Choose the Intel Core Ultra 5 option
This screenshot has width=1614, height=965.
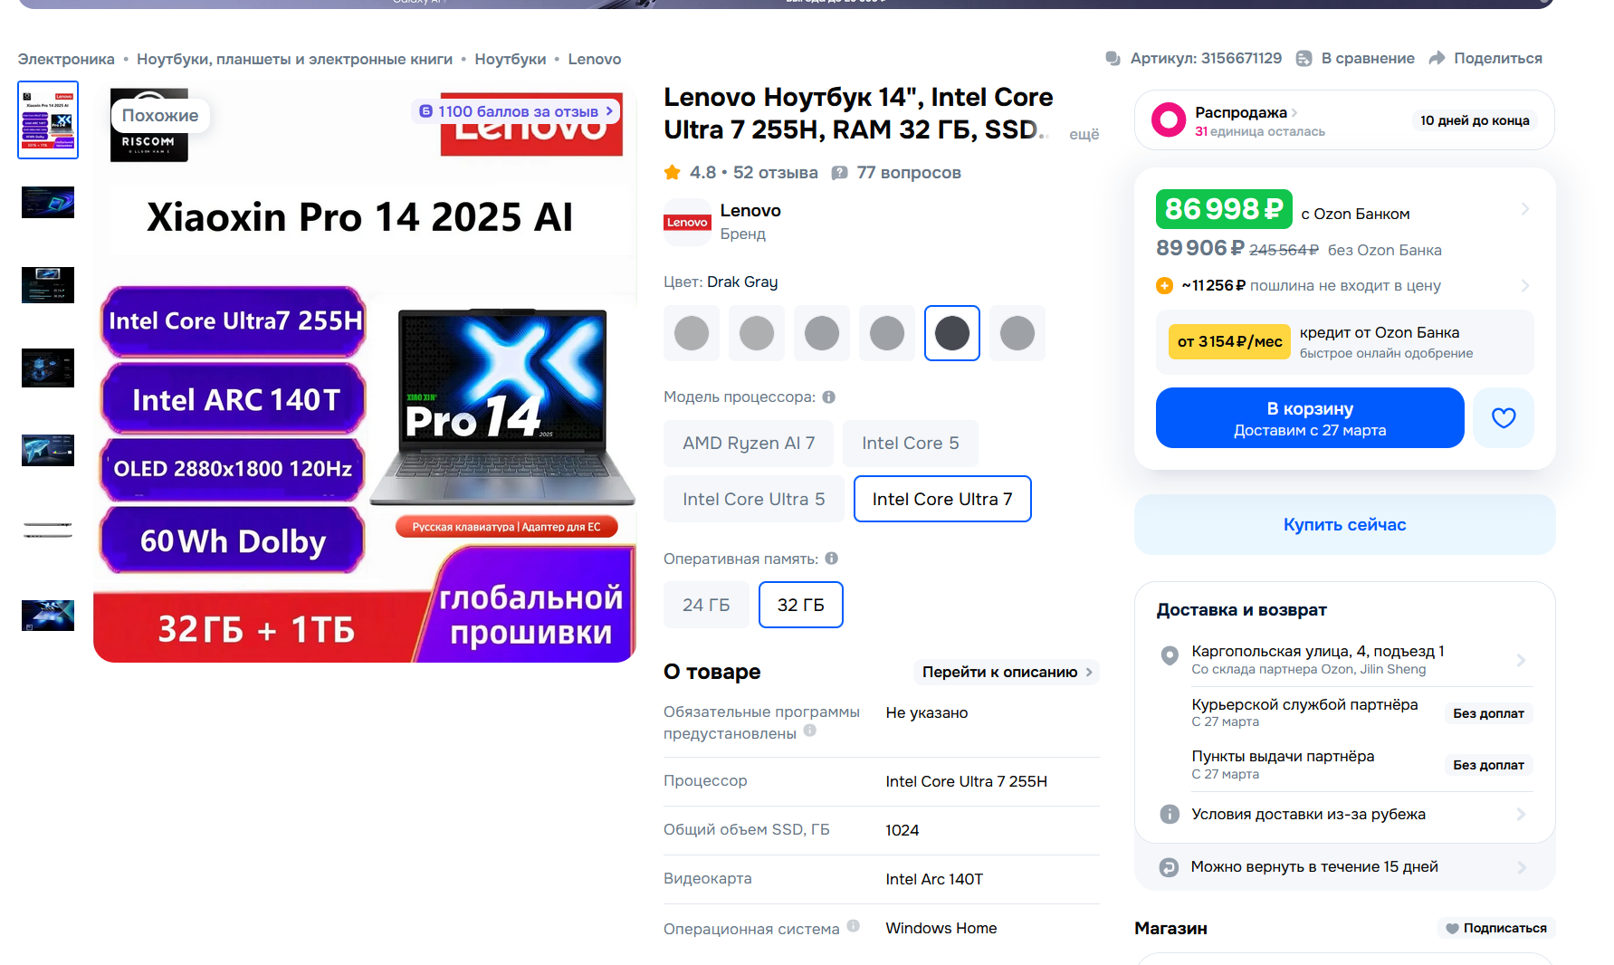click(x=753, y=499)
